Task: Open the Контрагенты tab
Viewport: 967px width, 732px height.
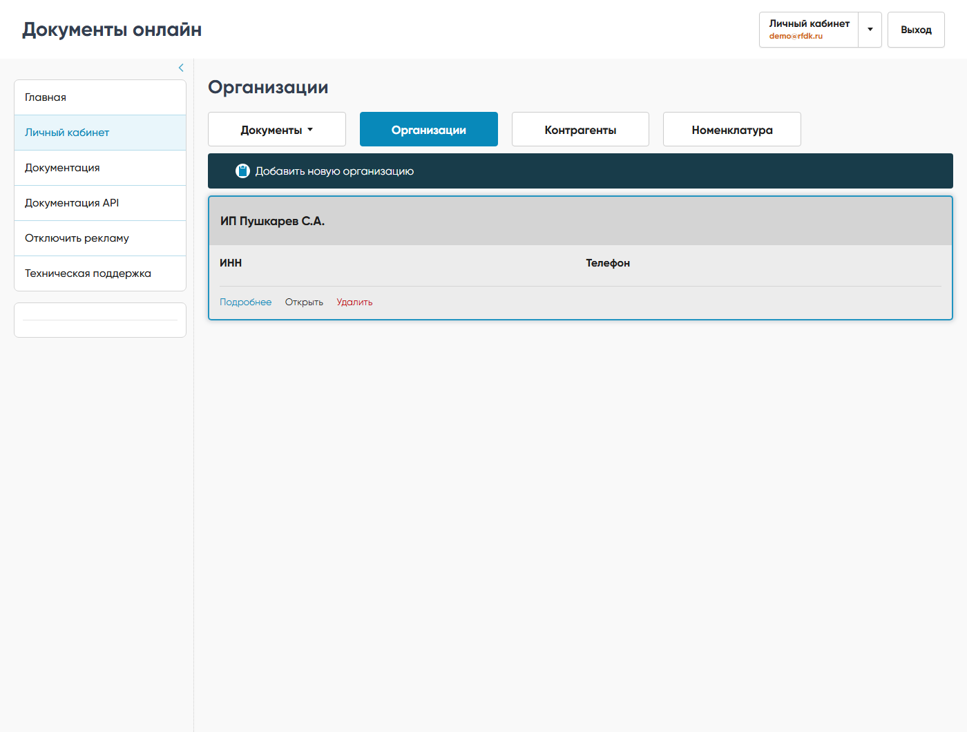Action: [580, 129]
